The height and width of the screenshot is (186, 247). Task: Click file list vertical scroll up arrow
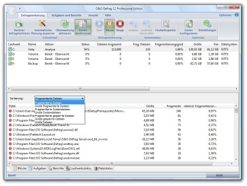tap(236, 105)
